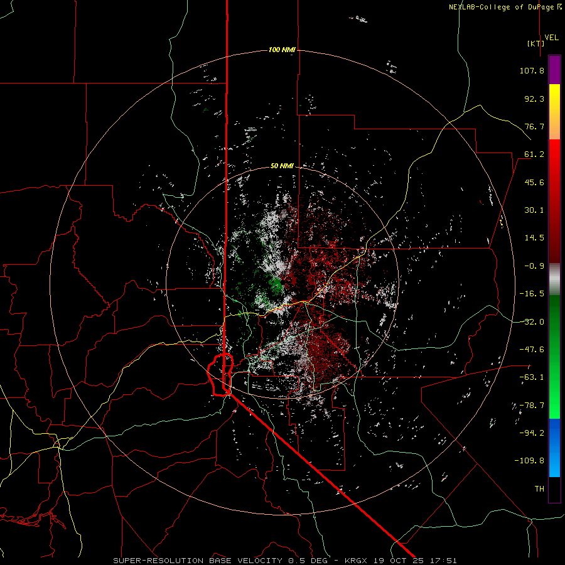
Task: Click the TH legend label
Action: pyautogui.click(x=539, y=489)
